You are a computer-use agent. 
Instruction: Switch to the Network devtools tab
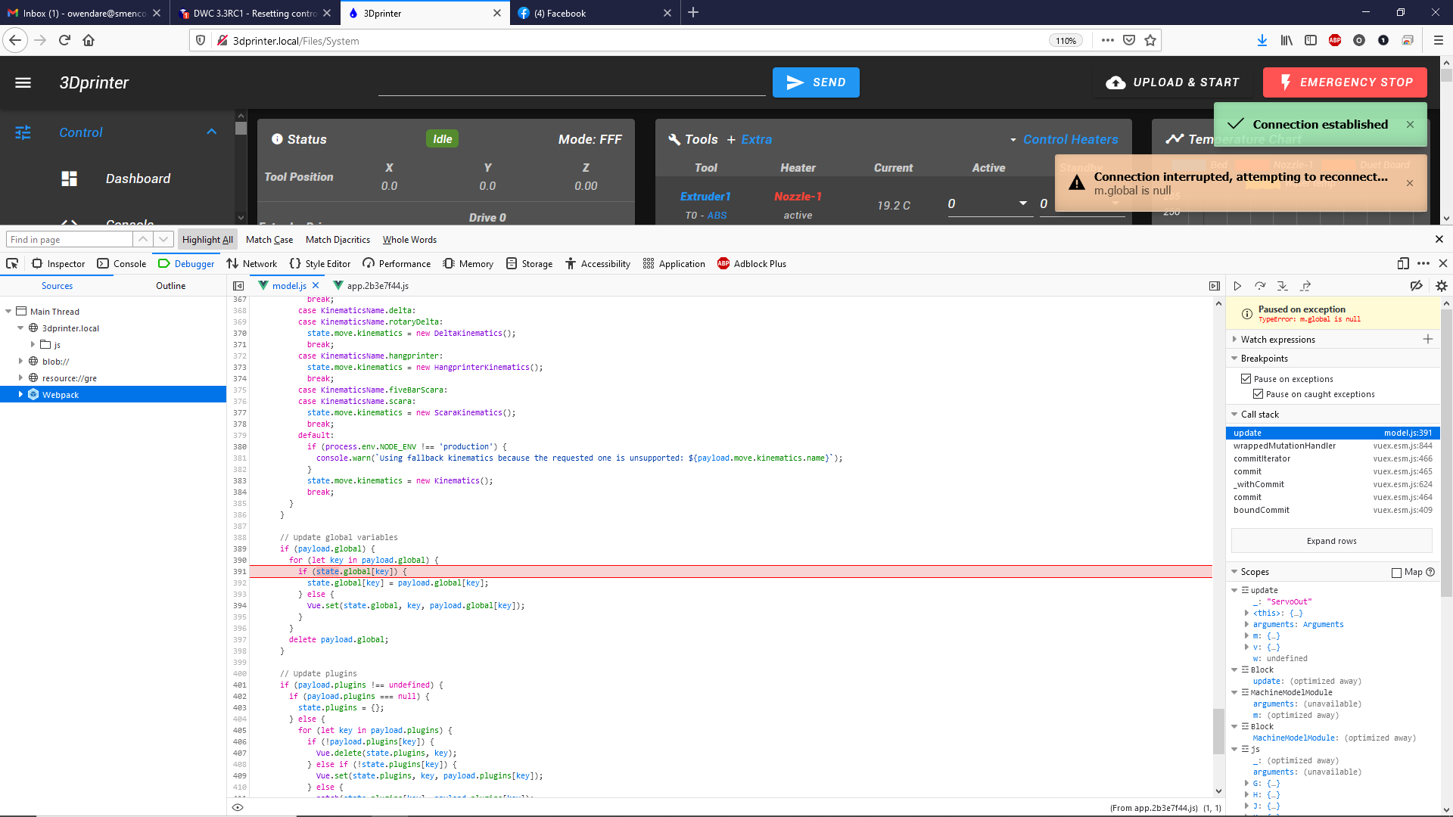coord(252,264)
